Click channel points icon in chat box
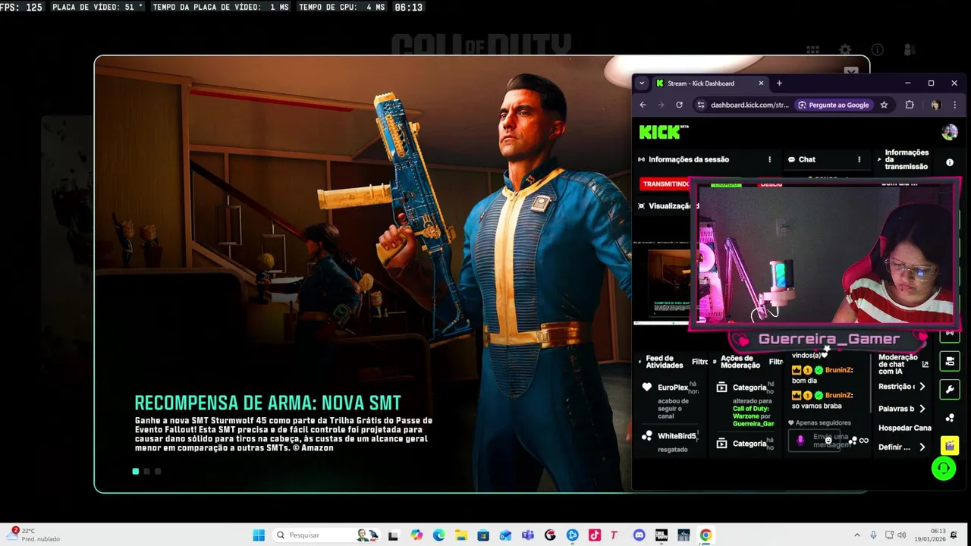Viewport: 971px width, 546px height. (x=853, y=441)
